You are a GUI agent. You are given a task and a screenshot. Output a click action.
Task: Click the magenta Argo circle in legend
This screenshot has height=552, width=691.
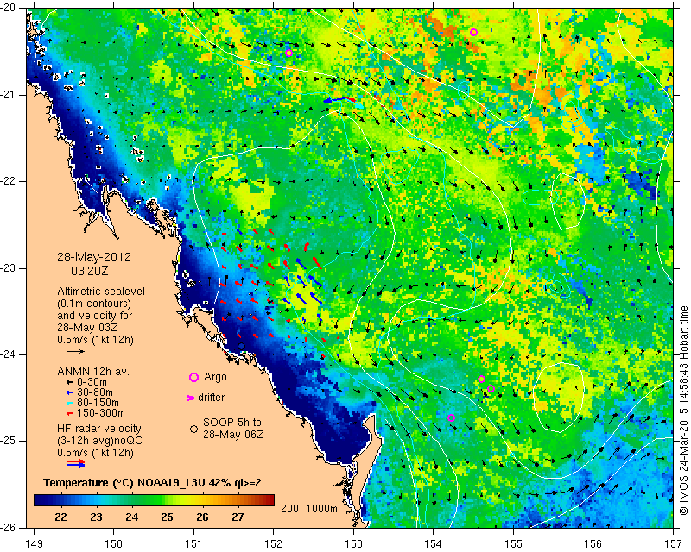[193, 377]
